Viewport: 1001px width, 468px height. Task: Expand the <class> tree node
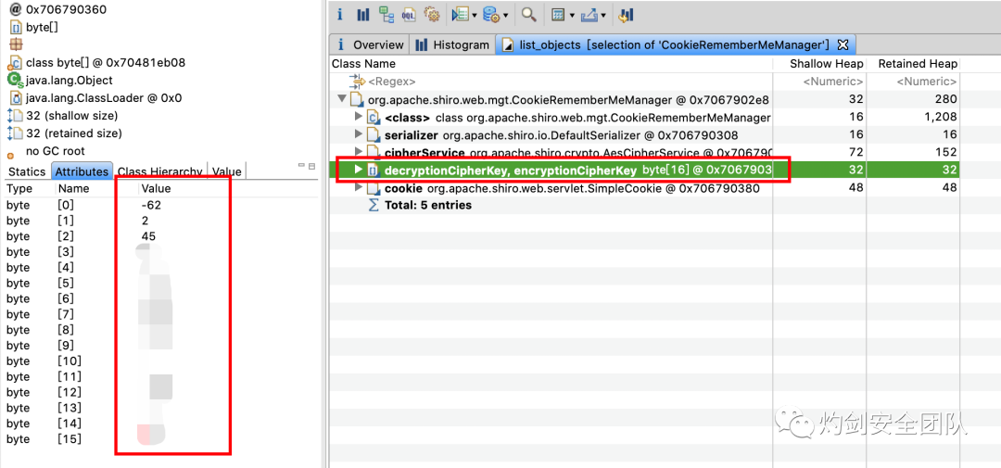click(x=358, y=118)
